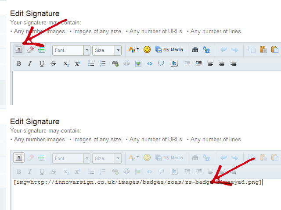Click text color 'A' swatch in top editor

pyautogui.click(x=132, y=50)
